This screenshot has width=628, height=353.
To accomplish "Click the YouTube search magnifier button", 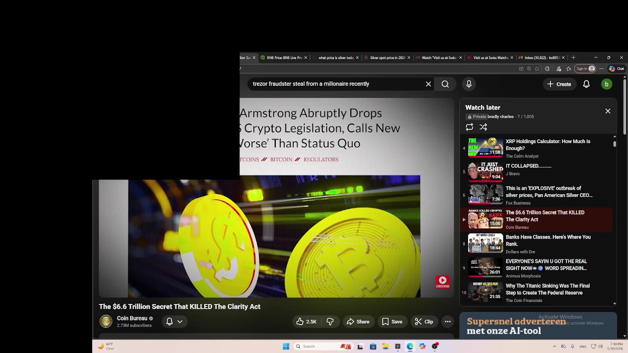I will 445,84.
